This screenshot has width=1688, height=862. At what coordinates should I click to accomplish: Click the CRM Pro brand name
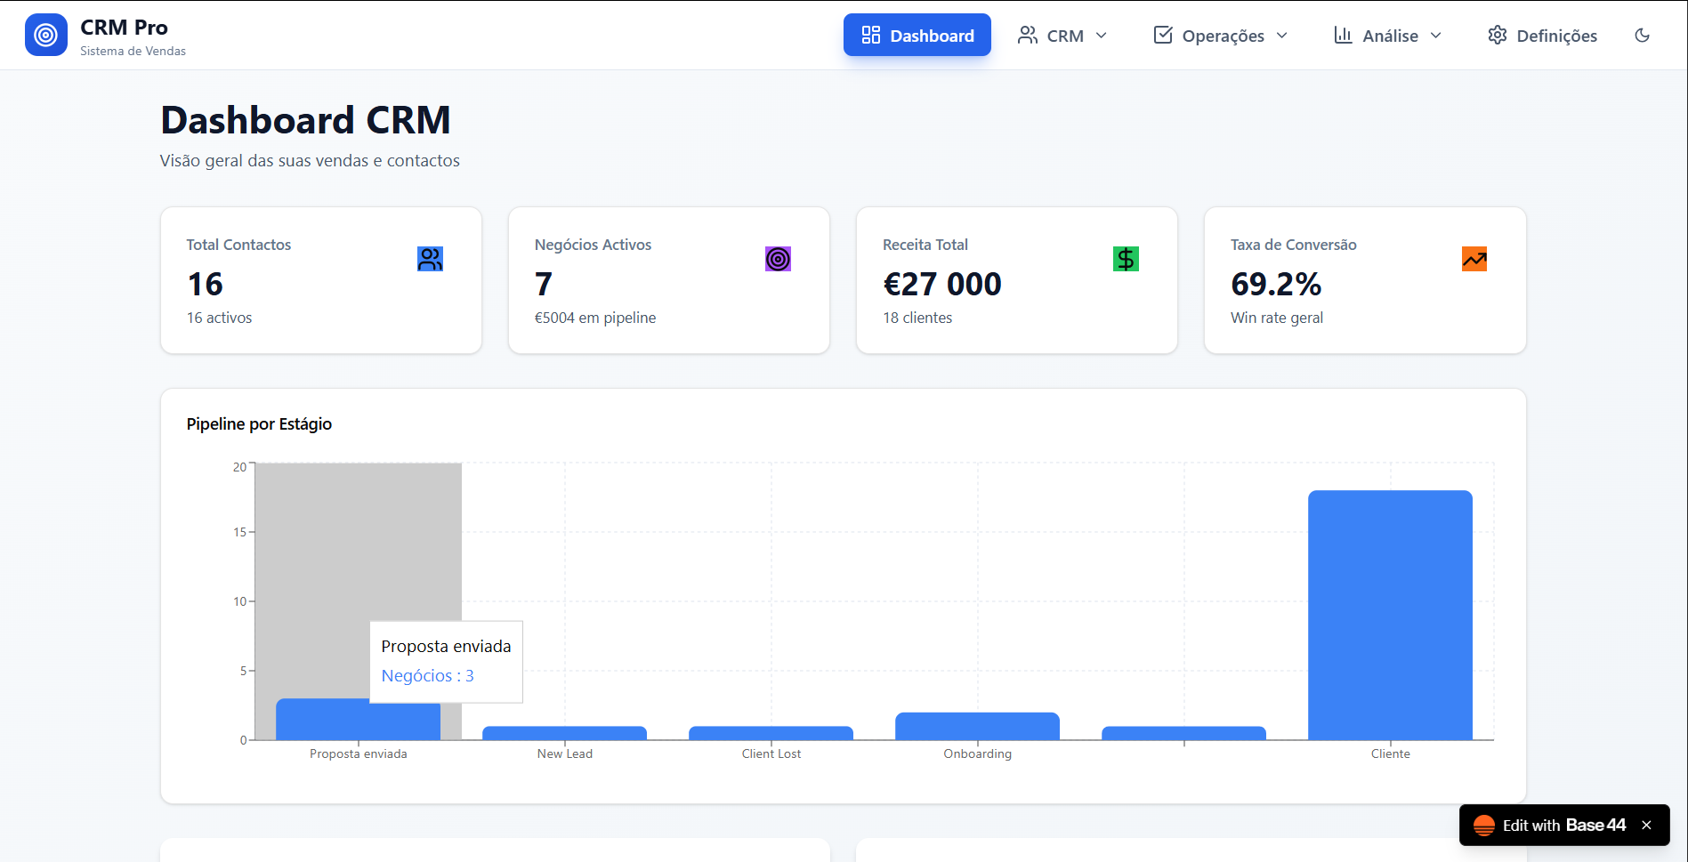tap(124, 28)
